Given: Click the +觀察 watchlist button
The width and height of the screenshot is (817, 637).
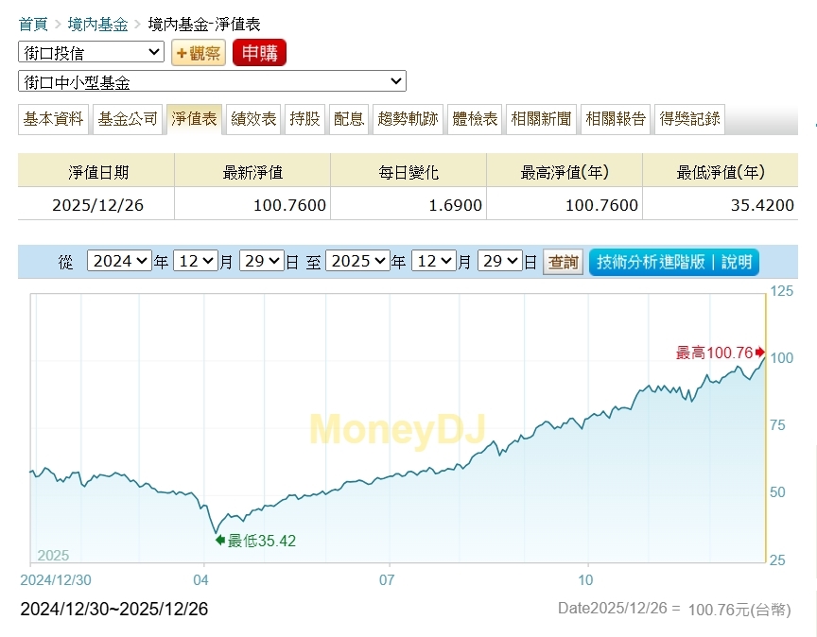Looking at the screenshot, I should coord(198,53).
